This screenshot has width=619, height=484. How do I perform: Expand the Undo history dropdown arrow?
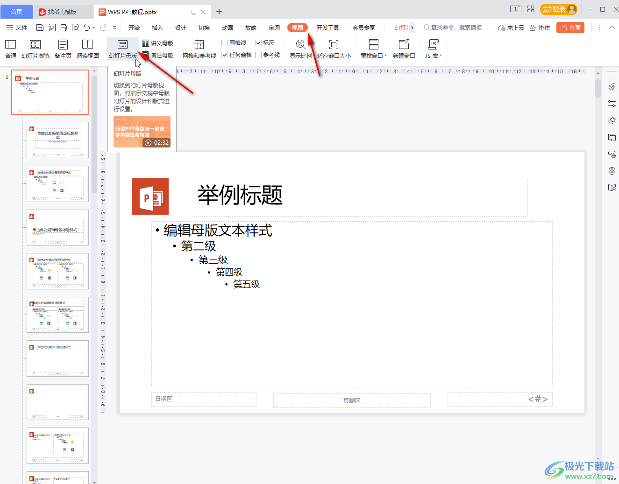tap(94, 28)
